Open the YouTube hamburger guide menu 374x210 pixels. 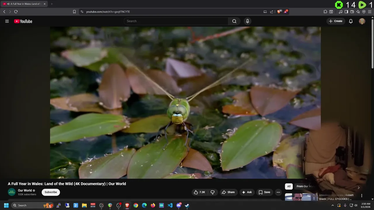(7, 21)
